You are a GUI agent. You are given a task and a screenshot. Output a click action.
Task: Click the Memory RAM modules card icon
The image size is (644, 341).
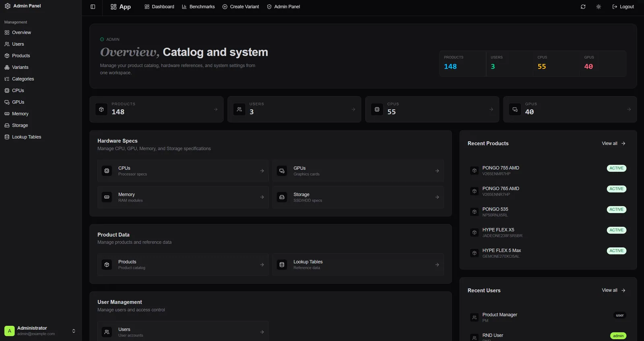coord(107,197)
